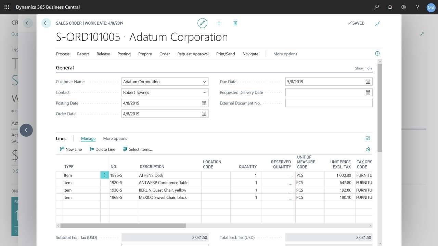Go back using the sales order back arrow
The height and width of the screenshot is (246, 438).
(46, 23)
